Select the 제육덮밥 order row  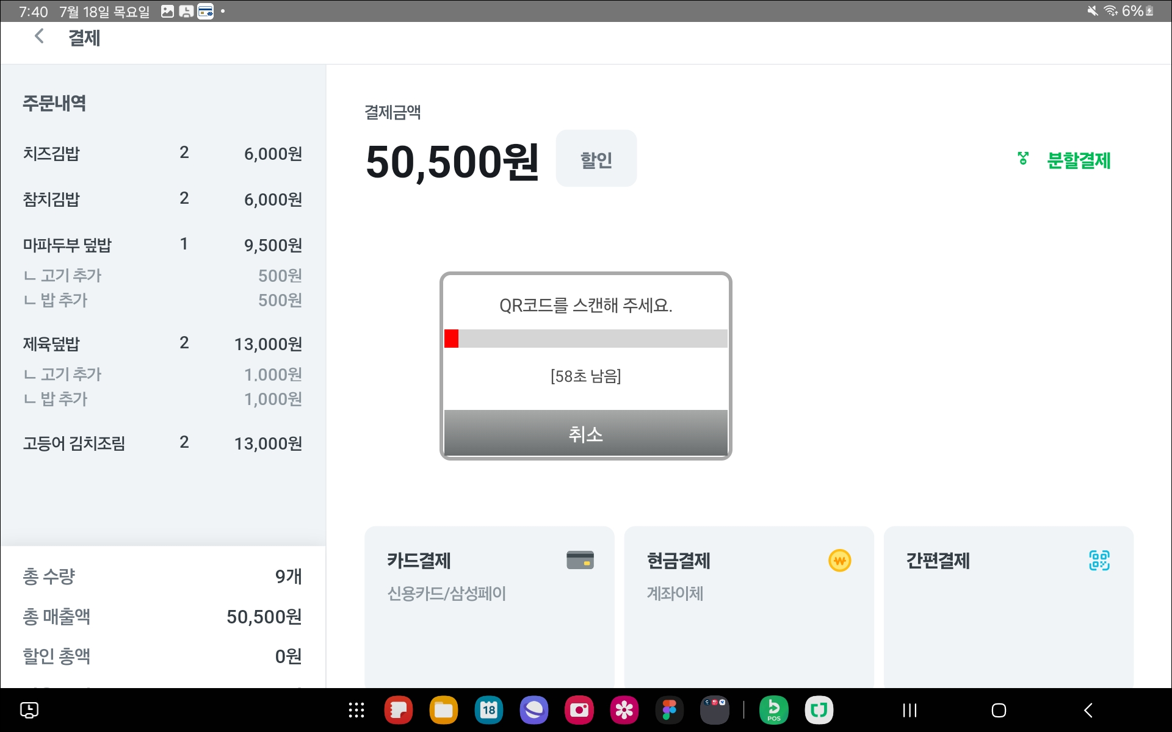(x=163, y=343)
